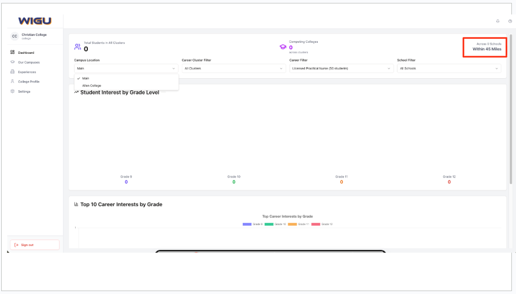Toggle Grade 12 legend in career chart
The height and width of the screenshot is (294, 516).
point(322,224)
